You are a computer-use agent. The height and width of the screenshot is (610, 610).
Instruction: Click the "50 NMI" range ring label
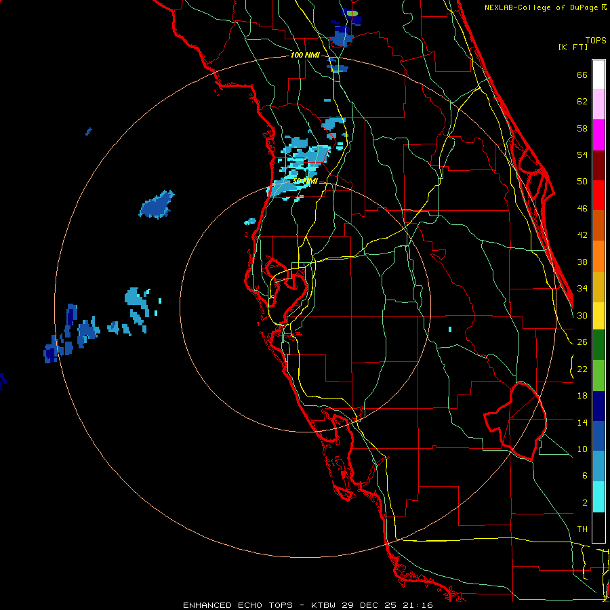tap(306, 181)
